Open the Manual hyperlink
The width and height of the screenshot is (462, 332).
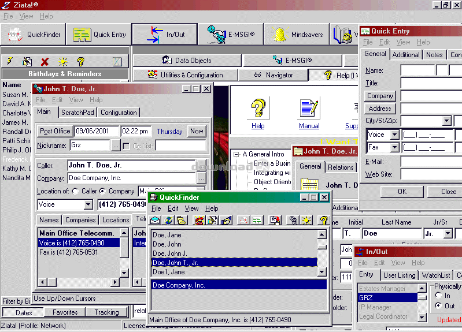pyautogui.click(x=309, y=126)
